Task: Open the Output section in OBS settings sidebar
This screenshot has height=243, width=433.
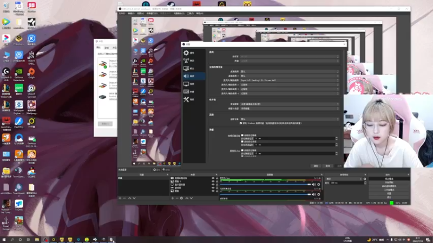Action: tap(194, 69)
